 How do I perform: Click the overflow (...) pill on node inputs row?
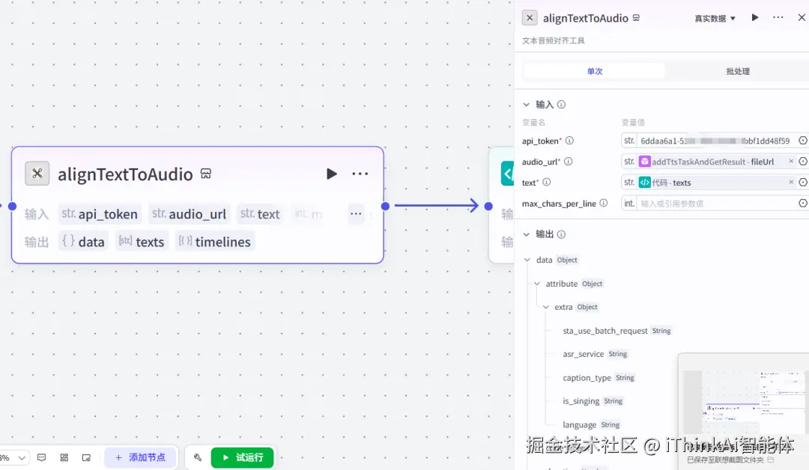356,213
